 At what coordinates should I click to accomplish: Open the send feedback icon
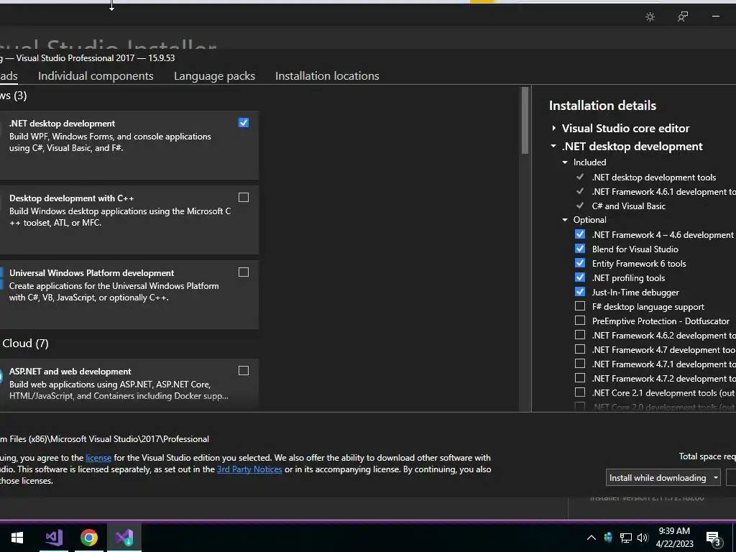click(683, 17)
